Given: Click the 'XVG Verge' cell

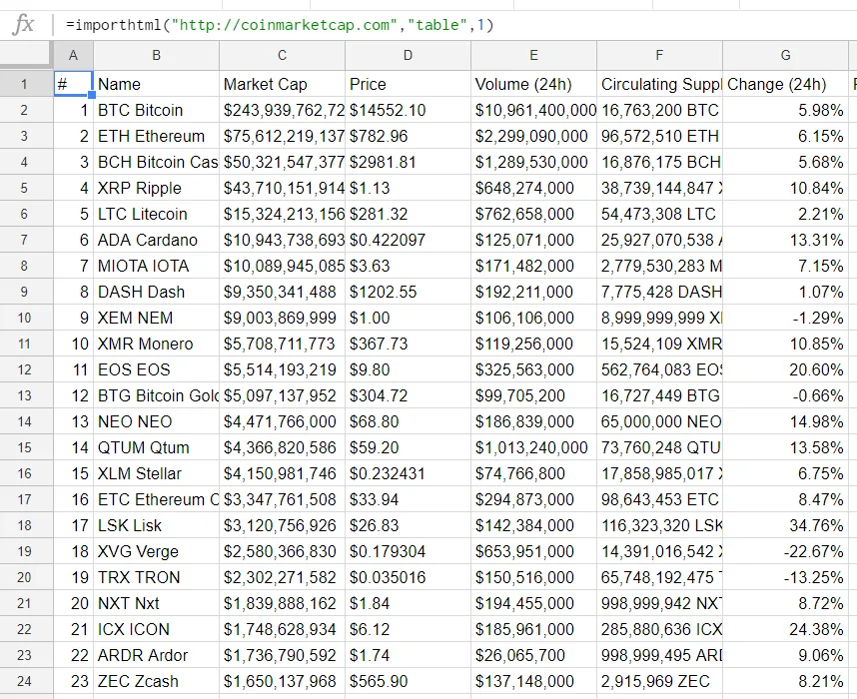Looking at the screenshot, I should pyautogui.click(x=156, y=551).
